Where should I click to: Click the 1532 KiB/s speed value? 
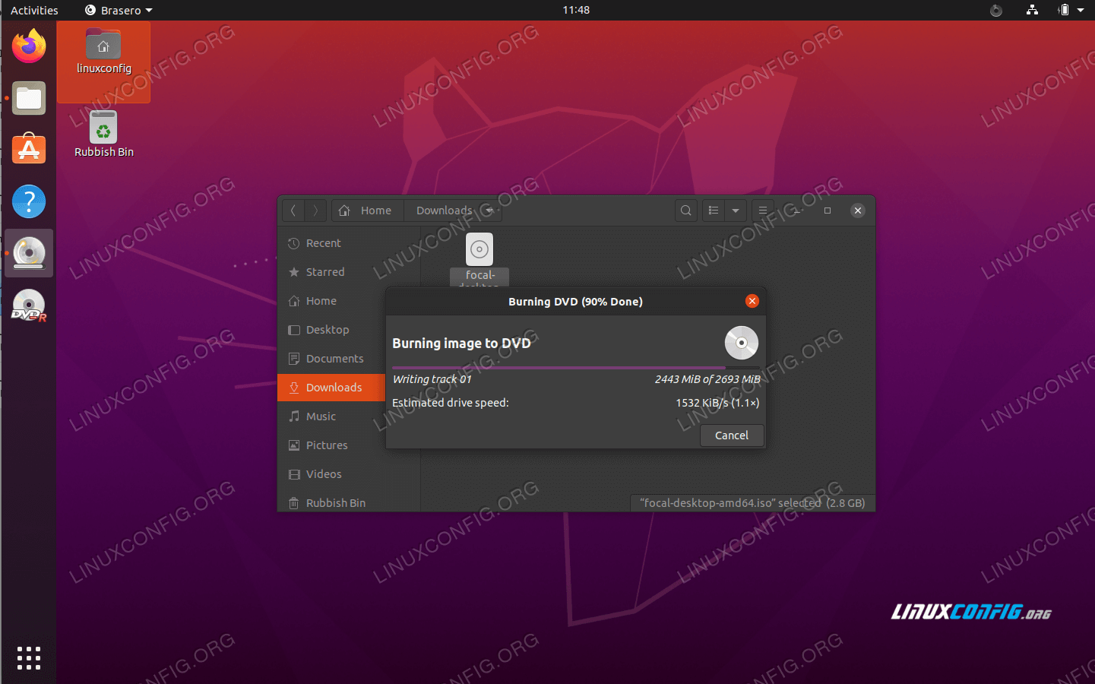[717, 403]
